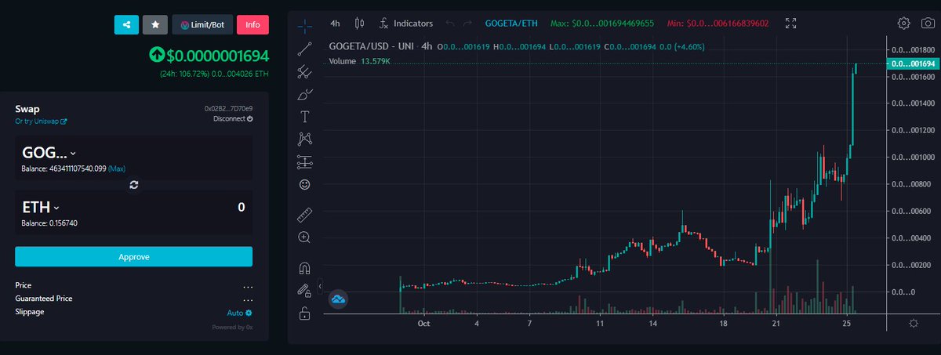The width and height of the screenshot is (941, 355).
Task: Open the Limit/Bot option
Action: 202,24
